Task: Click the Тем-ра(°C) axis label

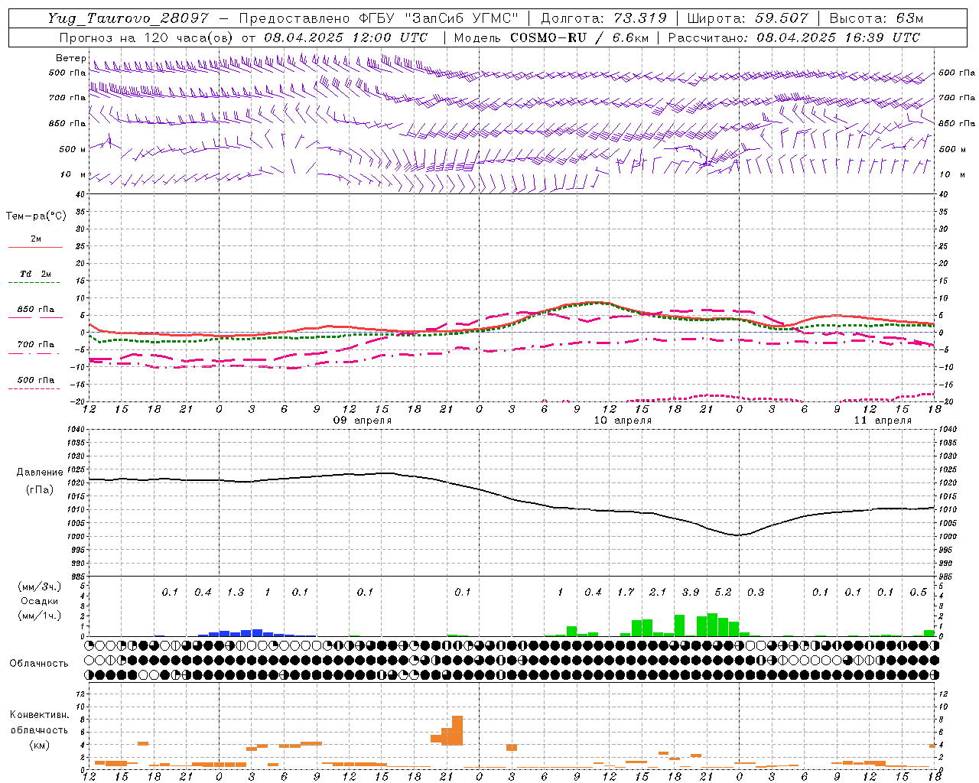Action: [x=36, y=216]
